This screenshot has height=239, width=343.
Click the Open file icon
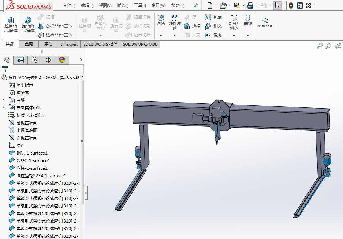point(224,5)
